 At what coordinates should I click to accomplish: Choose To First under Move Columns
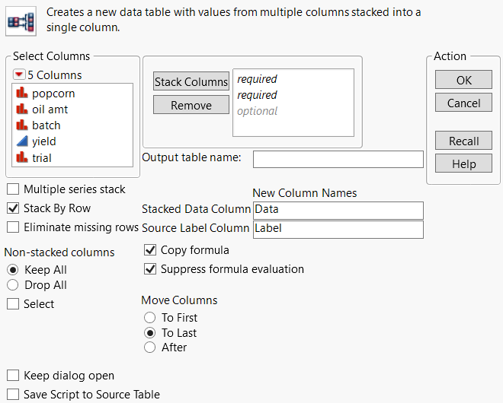[149, 318]
